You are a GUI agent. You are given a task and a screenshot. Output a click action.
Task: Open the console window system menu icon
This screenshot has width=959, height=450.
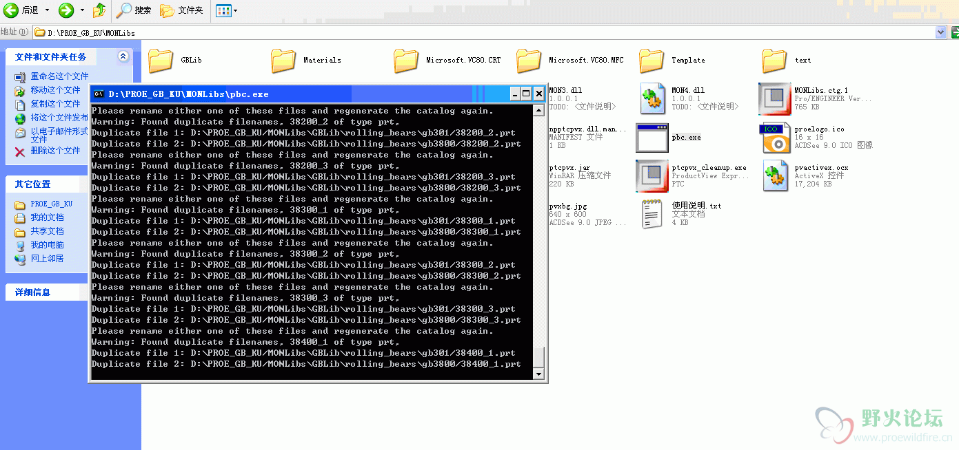tap(99, 94)
